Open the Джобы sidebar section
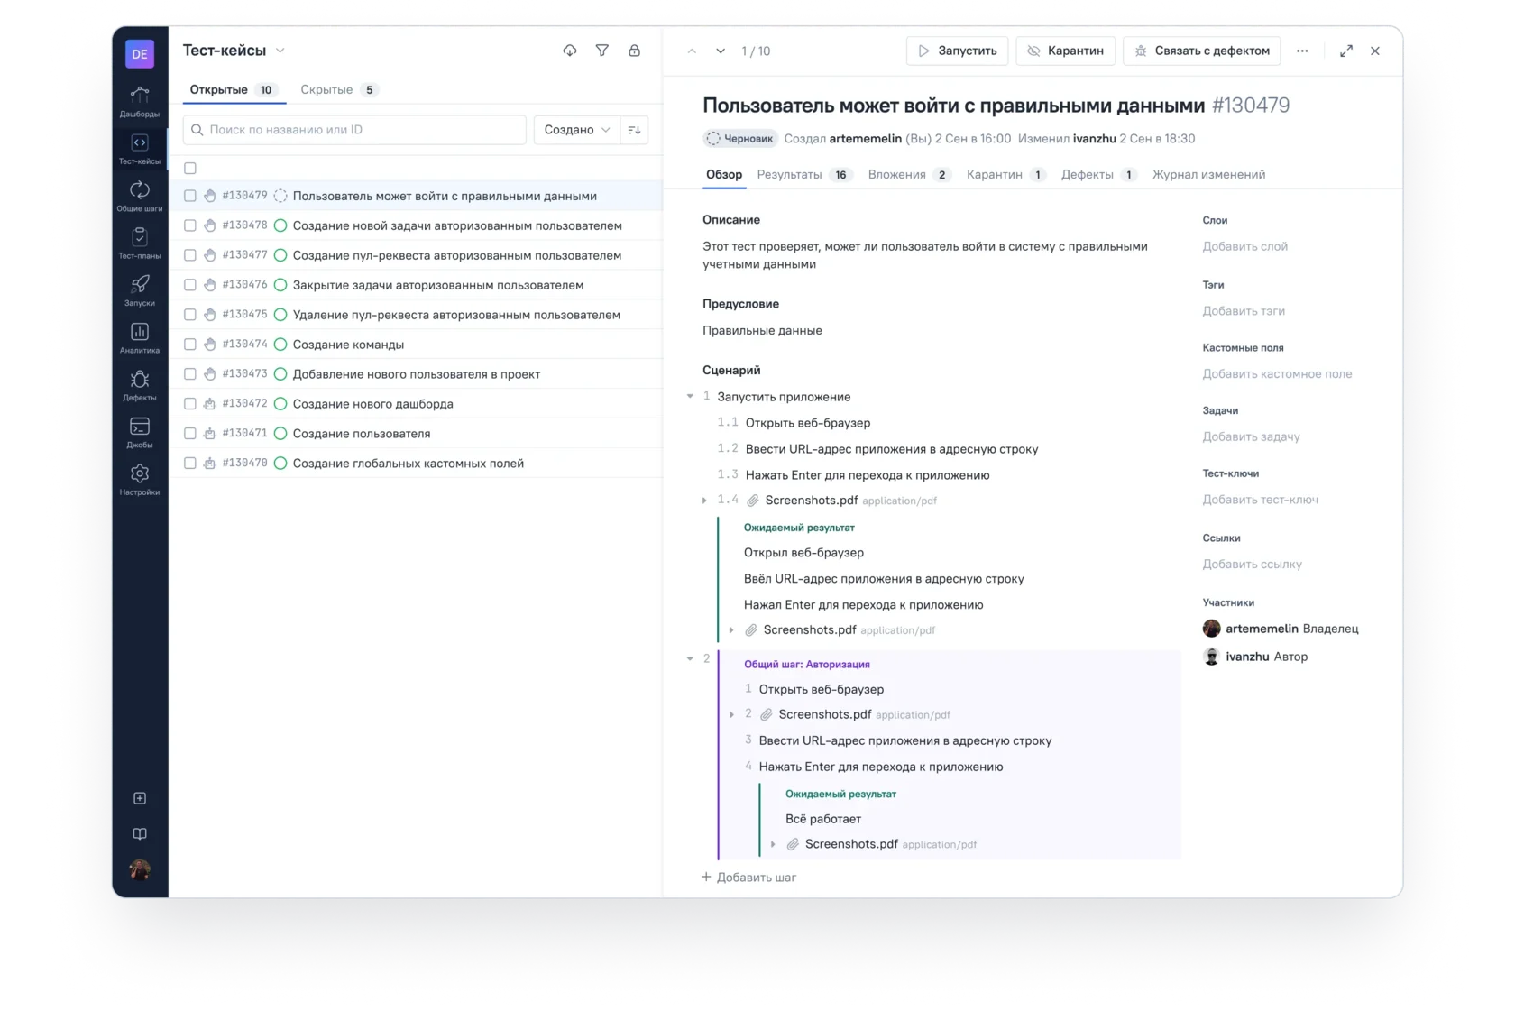1515x1020 pixels. (x=140, y=432)
